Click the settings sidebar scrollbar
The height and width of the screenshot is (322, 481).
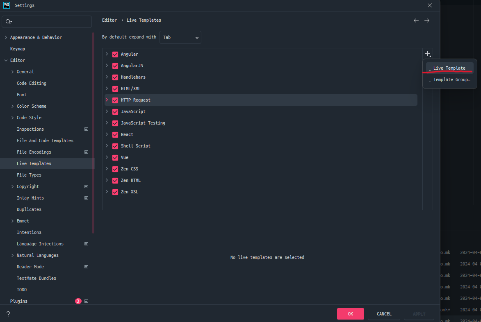(x=93, y=133)
